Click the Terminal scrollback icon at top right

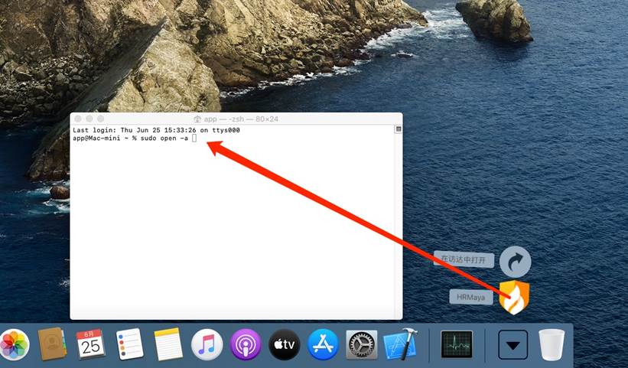tap(398, 129)
